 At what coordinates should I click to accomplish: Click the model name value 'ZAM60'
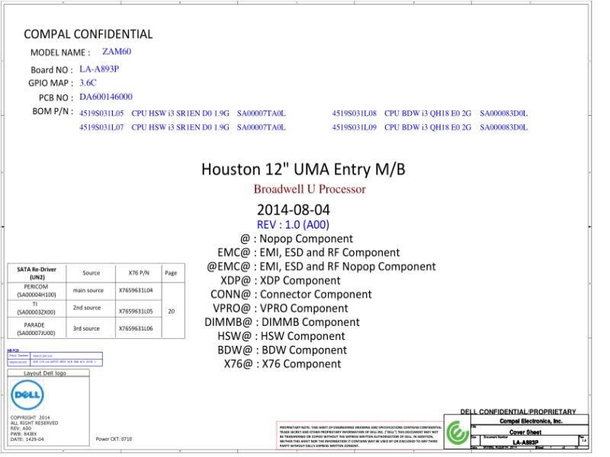click(117, 51)
